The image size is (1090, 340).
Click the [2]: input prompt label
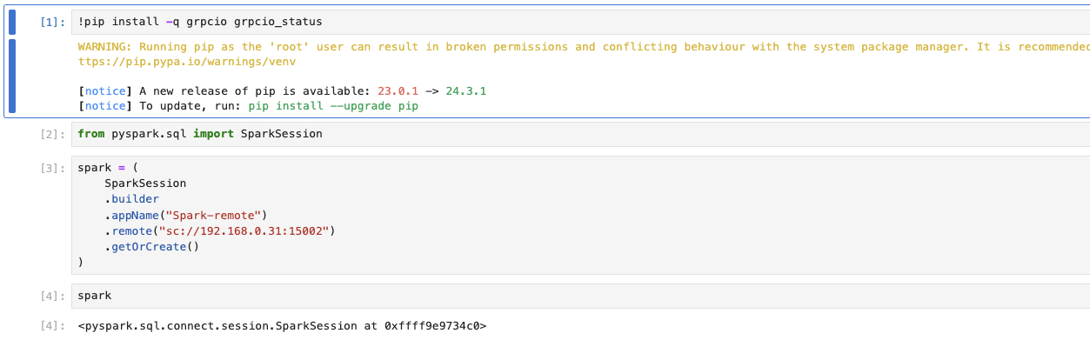click(52, 135)
